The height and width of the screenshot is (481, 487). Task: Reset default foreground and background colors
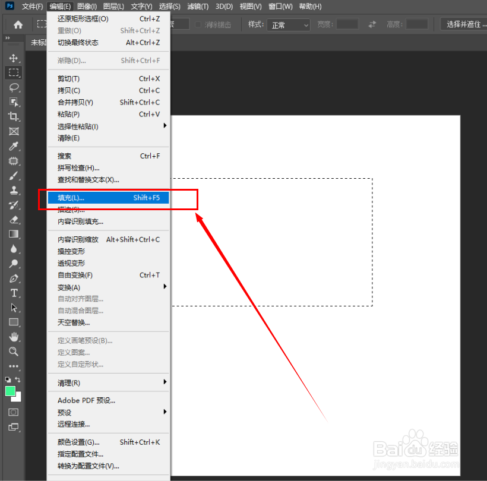coord(8,379)
